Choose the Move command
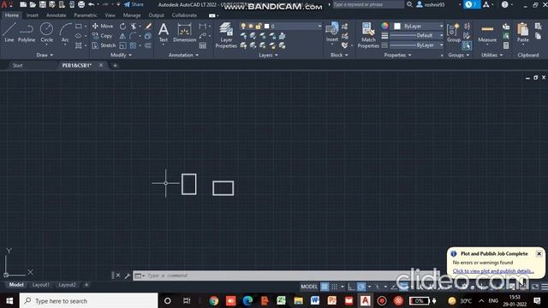This screenshot has height=308, width=548. (x=103, y=27)
